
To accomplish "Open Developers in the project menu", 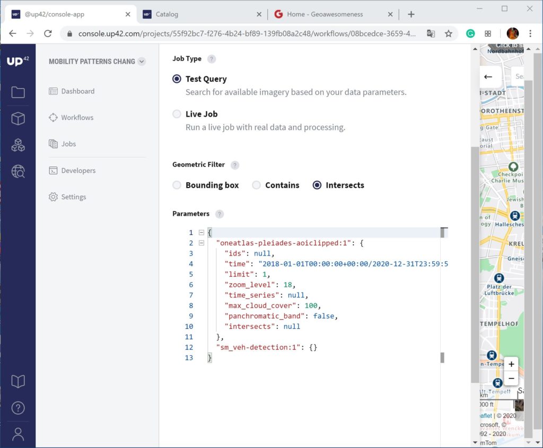I will [72, 170].
